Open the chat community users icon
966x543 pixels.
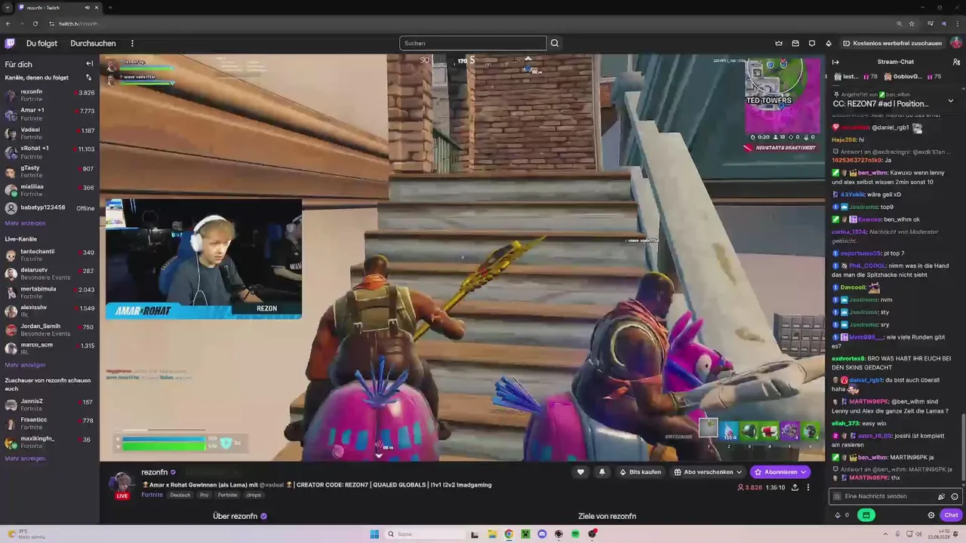[x=955, y=62]
